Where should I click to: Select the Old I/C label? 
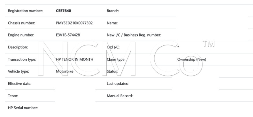(x=113, y=47)
